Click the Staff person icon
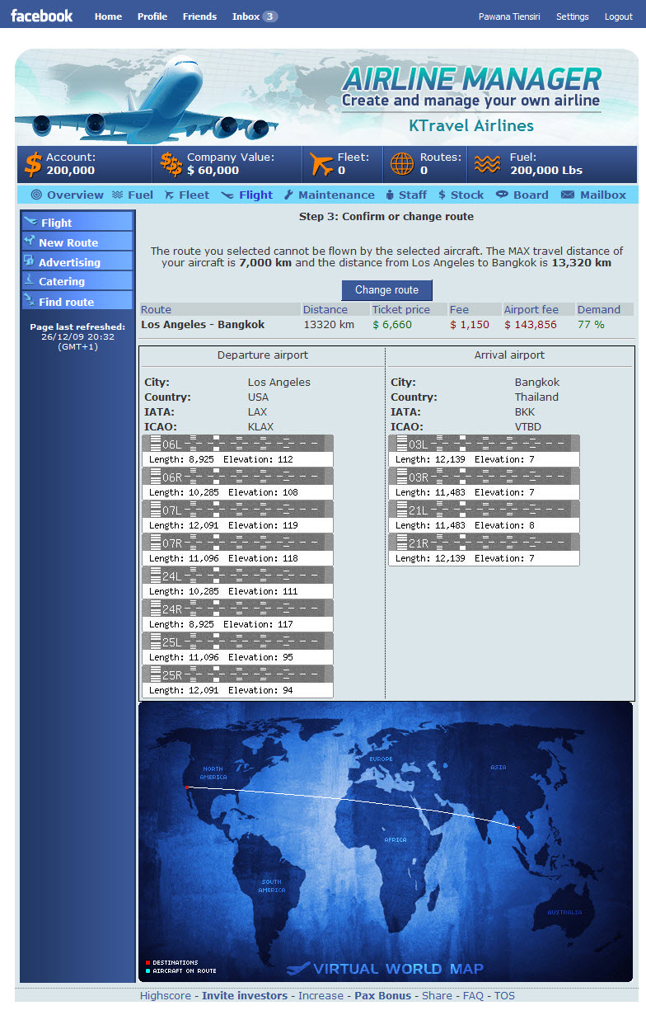Viewport: 646px width, 1015px height. pos(391,195)
